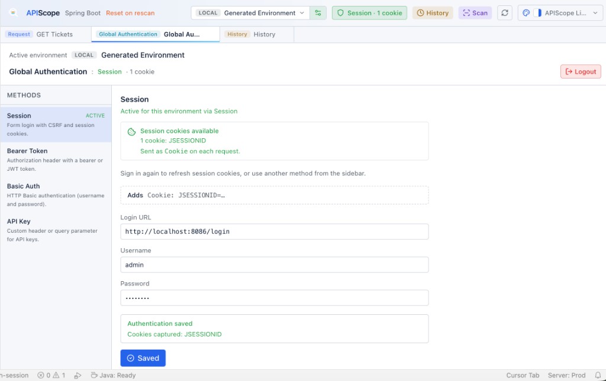Click Java: Ready status entry

pos(113,375)
